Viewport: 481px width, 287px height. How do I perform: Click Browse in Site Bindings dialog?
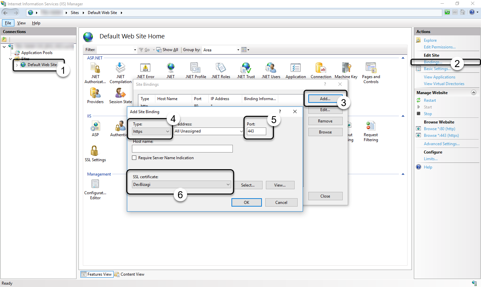coord(325,132)
